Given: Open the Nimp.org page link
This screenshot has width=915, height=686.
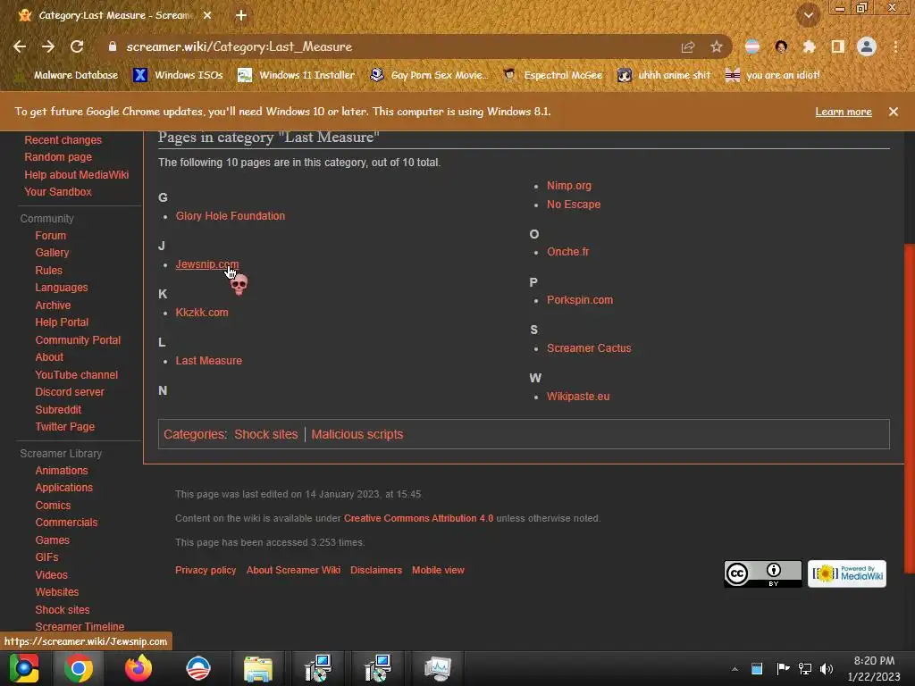Looking at the screenshot, I should tap(569, 186).
